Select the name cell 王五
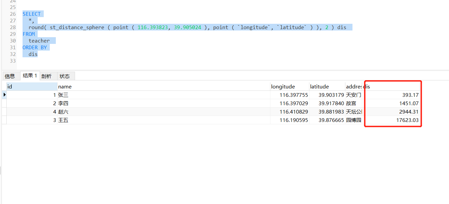 point(63,120)
